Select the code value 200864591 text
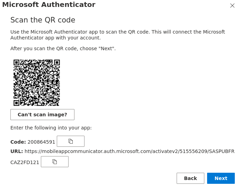Image resolution: width=240 pixels, height=189 pixels. click(41, 142)
